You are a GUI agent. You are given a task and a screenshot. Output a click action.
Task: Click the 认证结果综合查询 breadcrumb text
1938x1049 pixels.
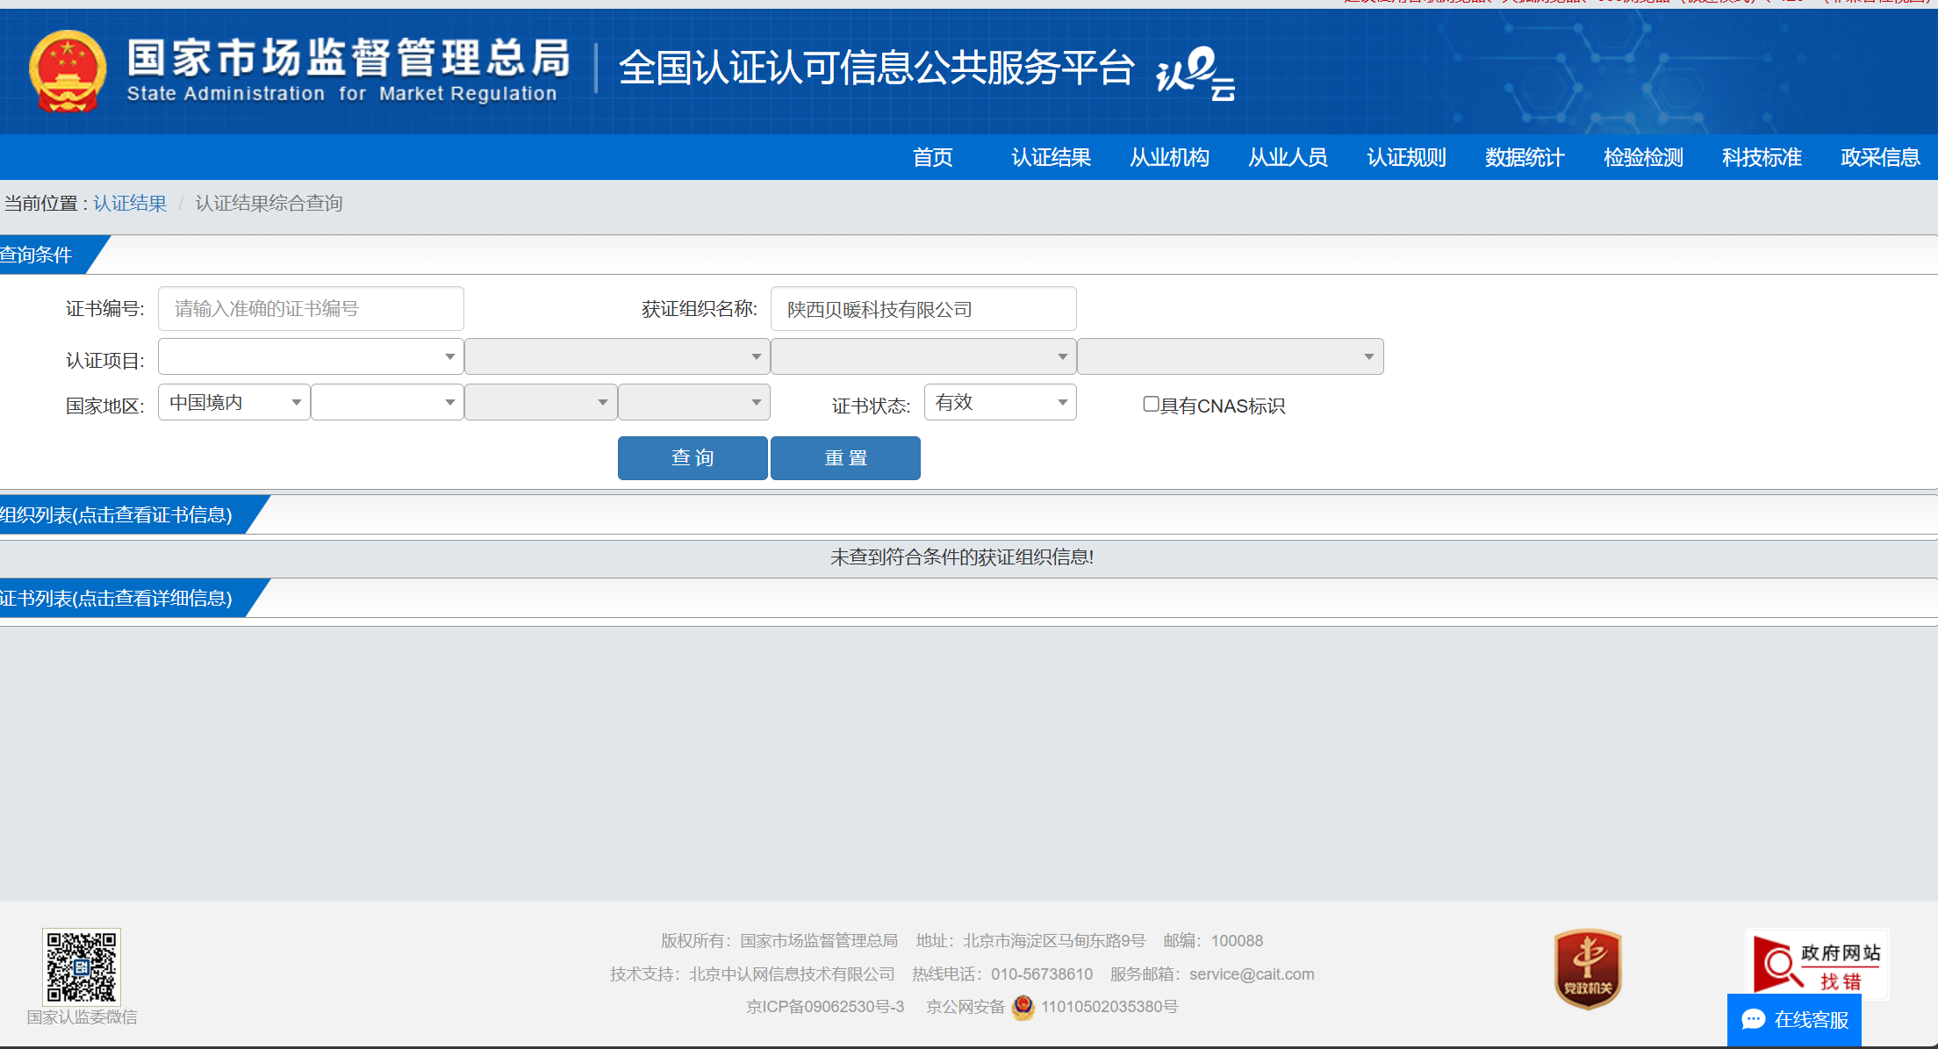pyautogui.click(x=269, y=204)
